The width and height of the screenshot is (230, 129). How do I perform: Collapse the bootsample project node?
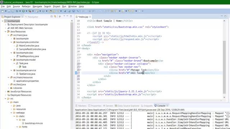pos(3,21)
